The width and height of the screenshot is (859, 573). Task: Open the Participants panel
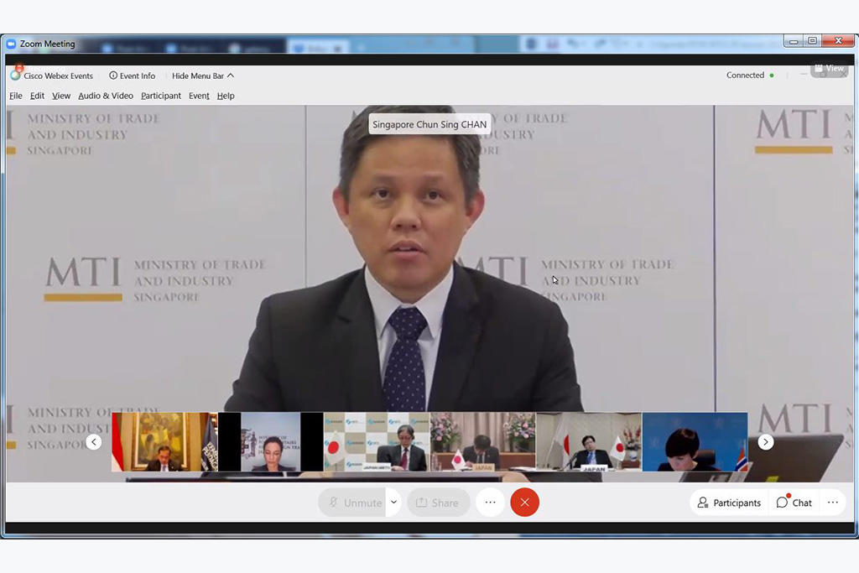(729, 503)
